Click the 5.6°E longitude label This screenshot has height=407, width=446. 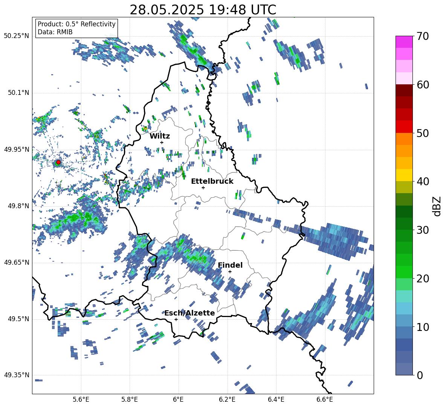pos(81,399)
